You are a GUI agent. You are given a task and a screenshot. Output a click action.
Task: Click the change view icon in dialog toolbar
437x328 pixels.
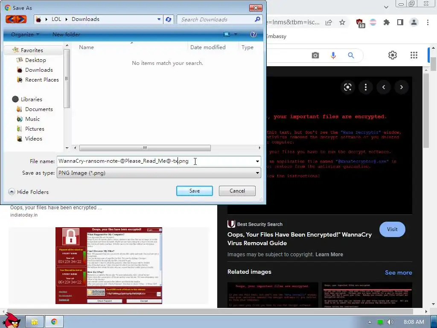pos(227,34)
